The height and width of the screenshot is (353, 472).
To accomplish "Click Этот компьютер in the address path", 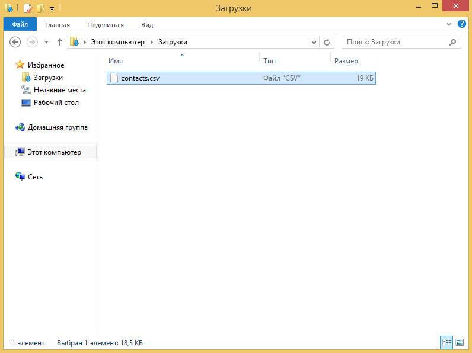I will pyautogui.click(x=117, y=42).
